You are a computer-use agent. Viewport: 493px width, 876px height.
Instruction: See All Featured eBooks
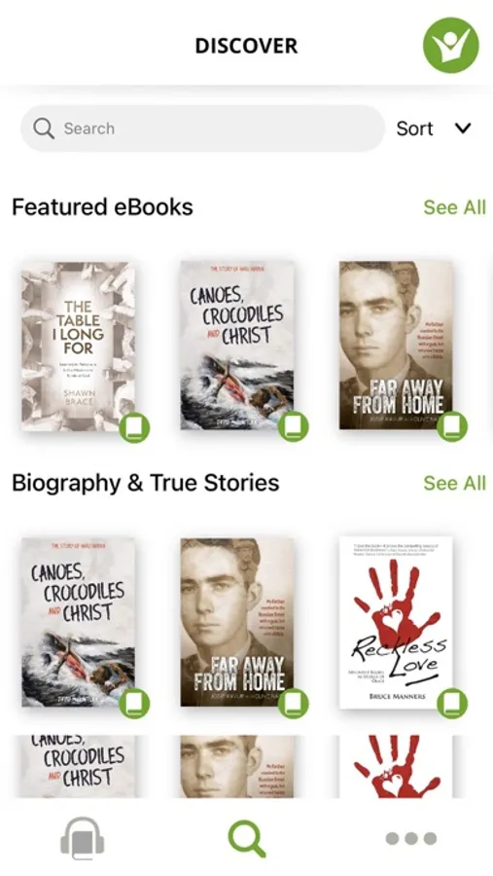(x=454, y=207)
